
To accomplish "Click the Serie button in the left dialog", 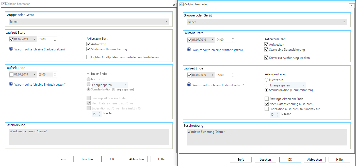I will click(x=63, y=159).
